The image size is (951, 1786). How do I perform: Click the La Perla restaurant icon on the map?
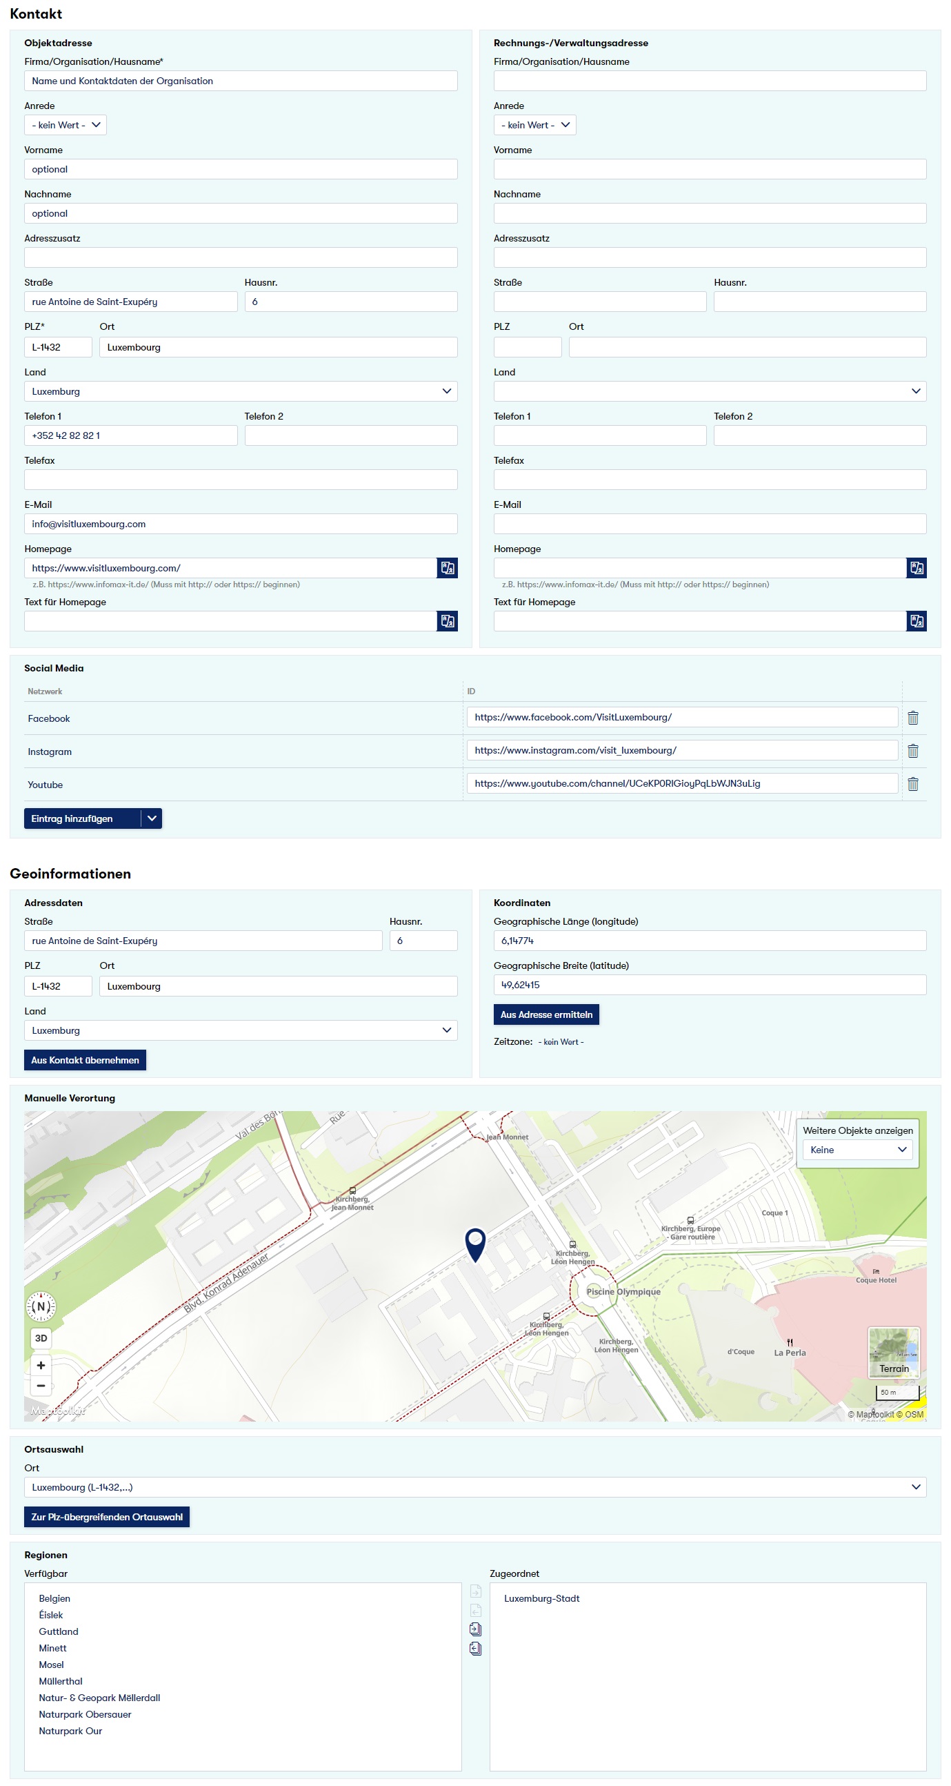click(790, 1342)
